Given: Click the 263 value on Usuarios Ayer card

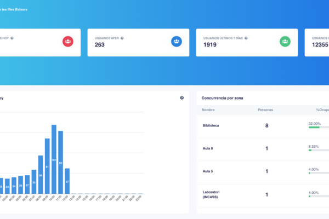Looking at the screenshot, I should [x=100, y=45].
